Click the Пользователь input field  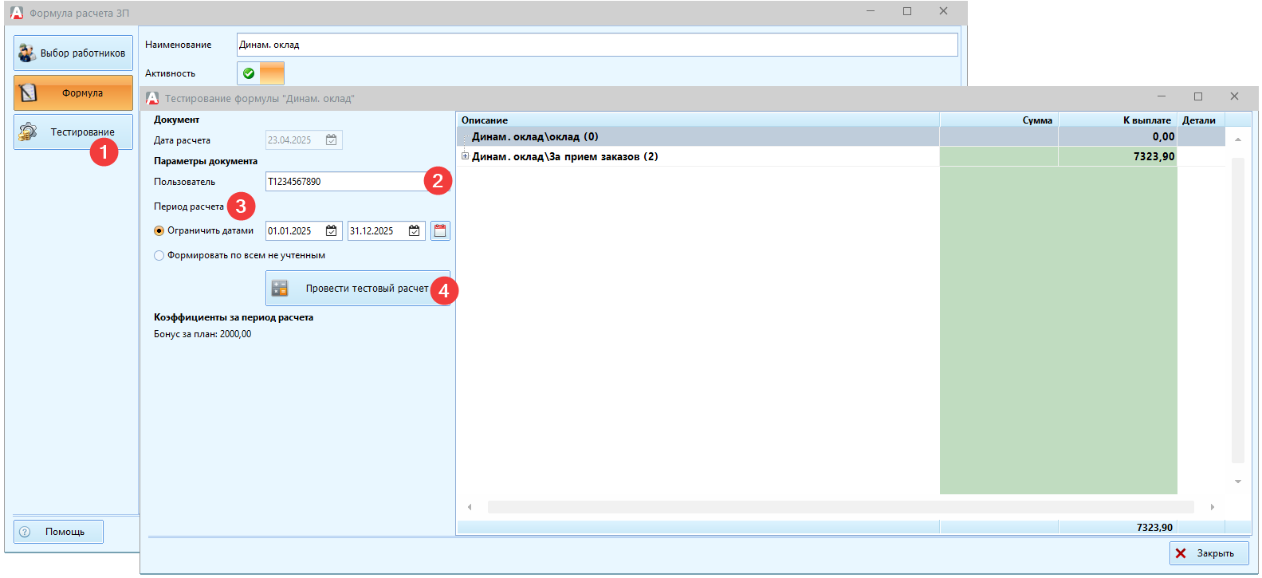pyautogui.click(x=344, y=182)
